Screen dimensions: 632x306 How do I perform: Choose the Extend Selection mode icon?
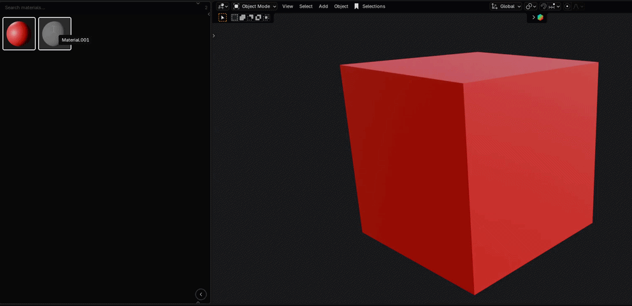[x=242, y=17]
